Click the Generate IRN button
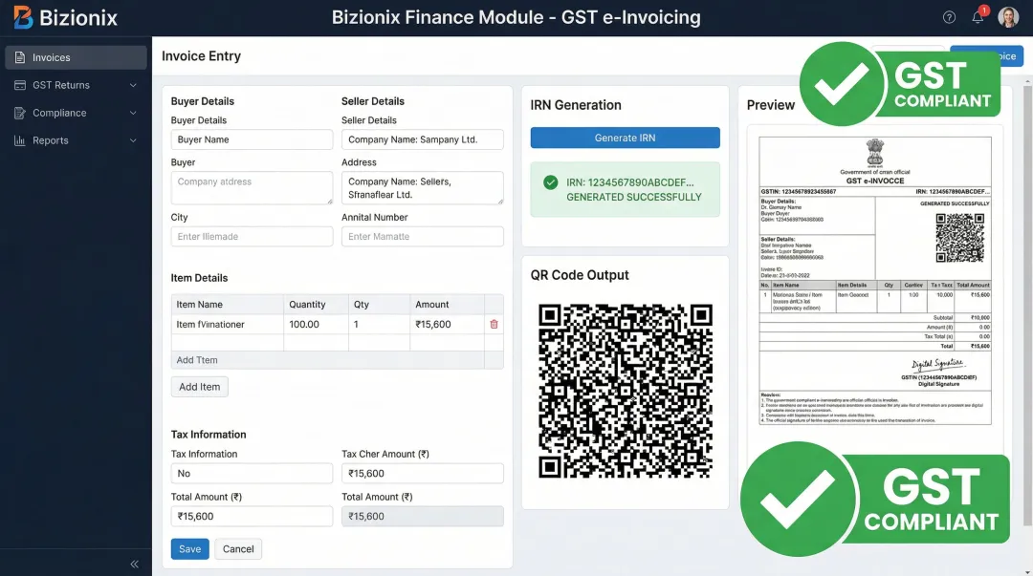This screenshot has width=1033, height=576. [x=625, y=138]
